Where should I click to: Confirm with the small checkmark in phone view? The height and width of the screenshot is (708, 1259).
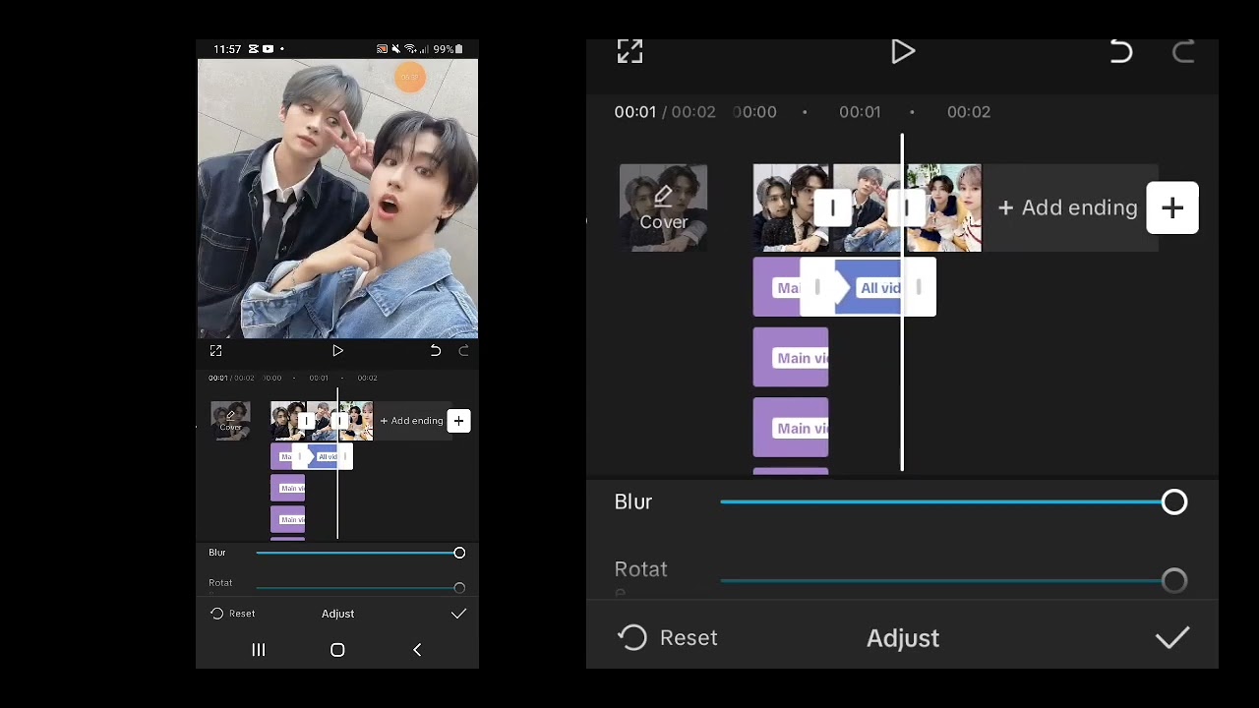coord(458,614)
